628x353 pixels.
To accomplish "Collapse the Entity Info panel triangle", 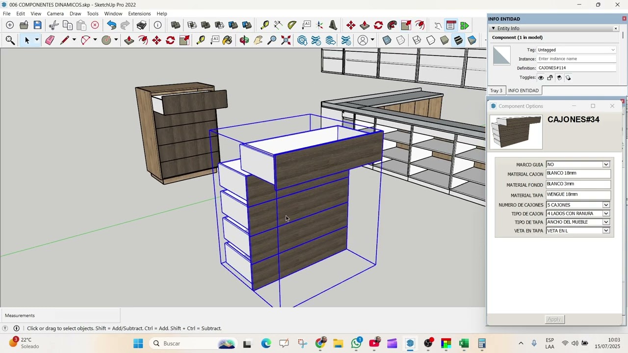I will click(493, 28).
